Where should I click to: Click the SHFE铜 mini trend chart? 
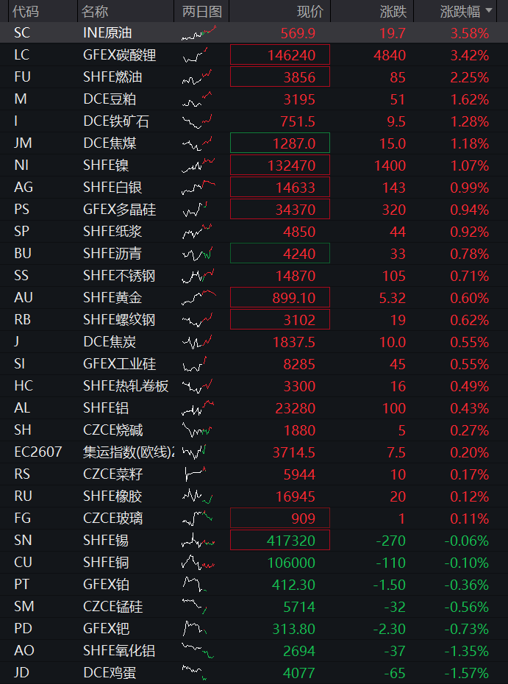point(198,563)
